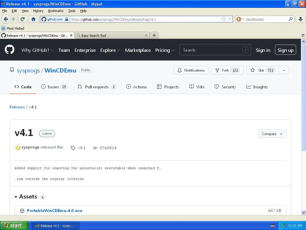Open the Star options dropdown arrow
The image size is (306, 230).
coord(284,70)
